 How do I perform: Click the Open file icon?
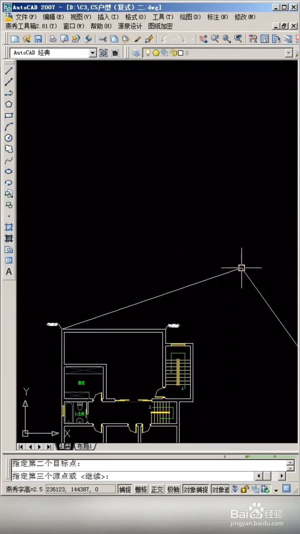27,39
